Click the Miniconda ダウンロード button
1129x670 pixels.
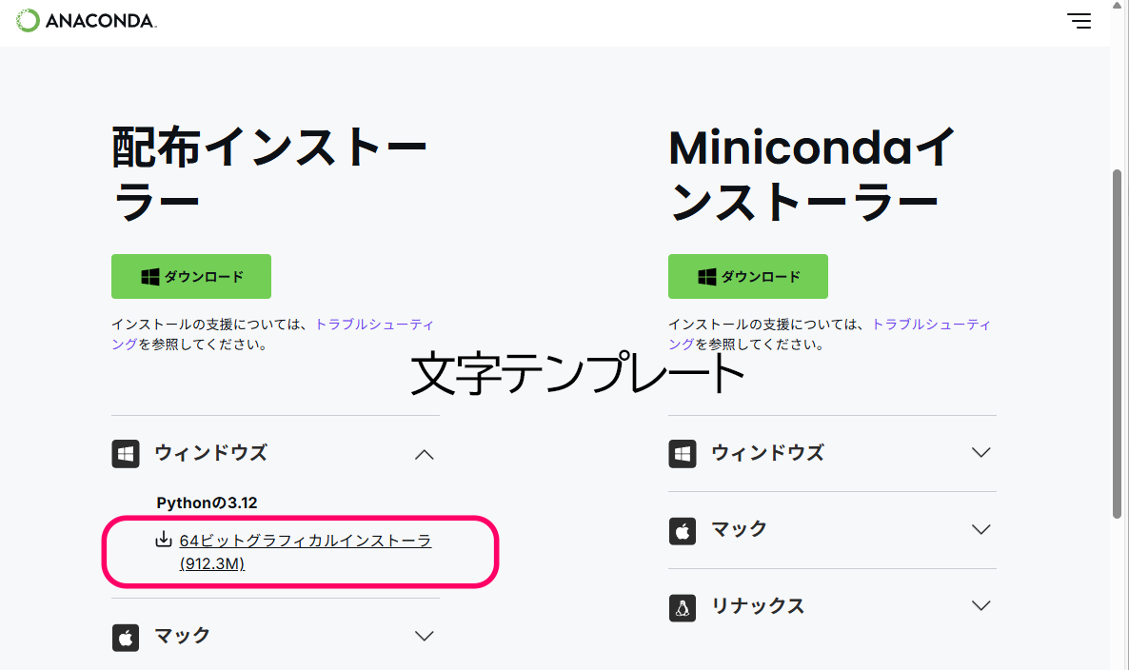coord(747,276)
